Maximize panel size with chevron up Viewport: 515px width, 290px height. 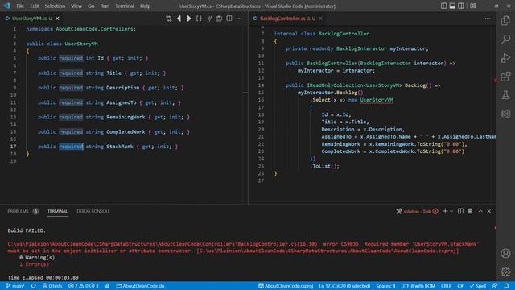[x=480, y=211]
